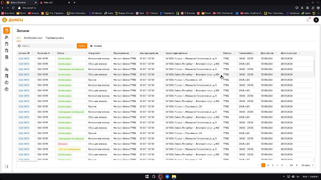Show hidden system tray icons
Screen dimensions: 321x180
coord(284,177)
